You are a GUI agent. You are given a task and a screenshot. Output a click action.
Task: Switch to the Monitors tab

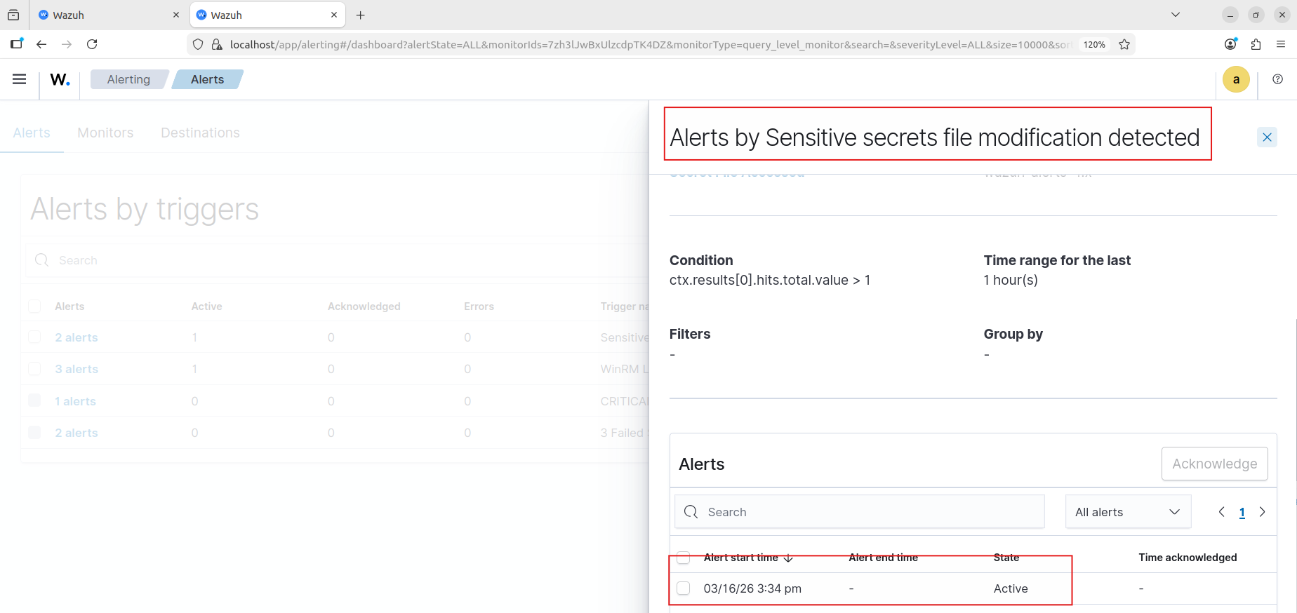[x=105, y=133]
